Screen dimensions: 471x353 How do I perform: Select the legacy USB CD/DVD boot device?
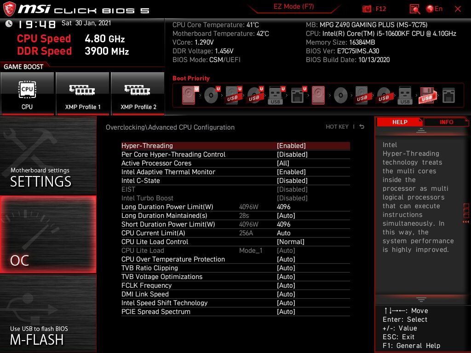pos(384,95)
